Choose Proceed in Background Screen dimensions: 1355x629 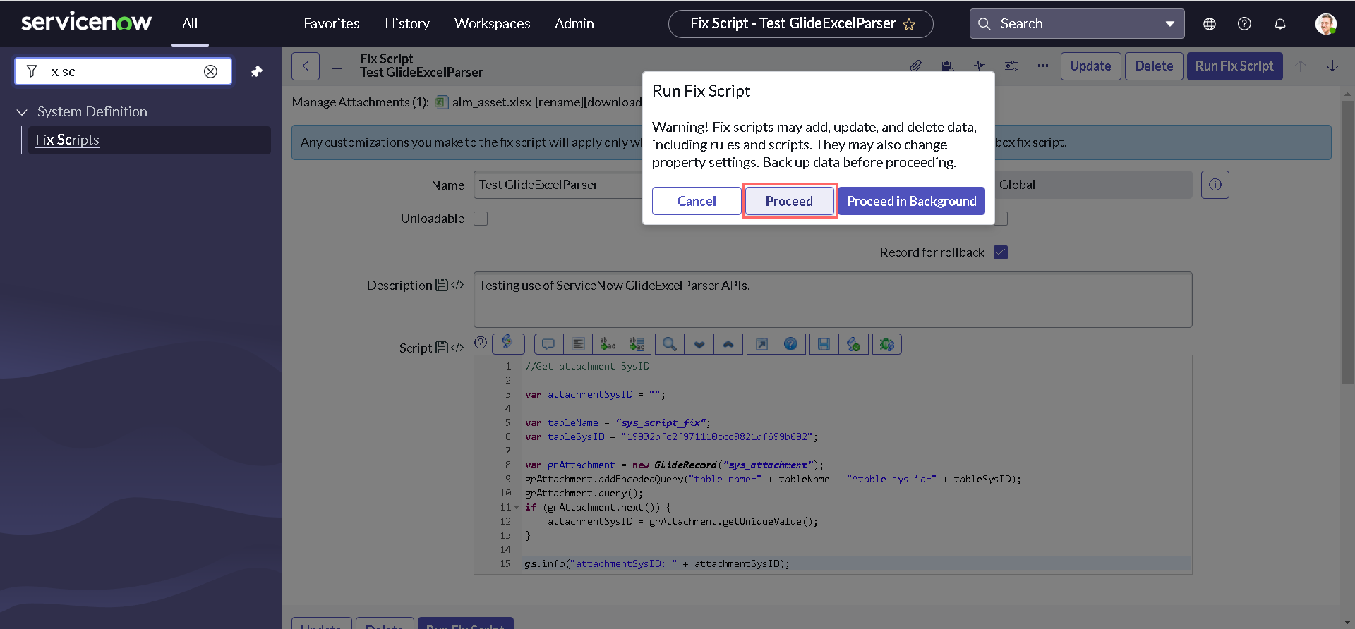pos(911,201)
